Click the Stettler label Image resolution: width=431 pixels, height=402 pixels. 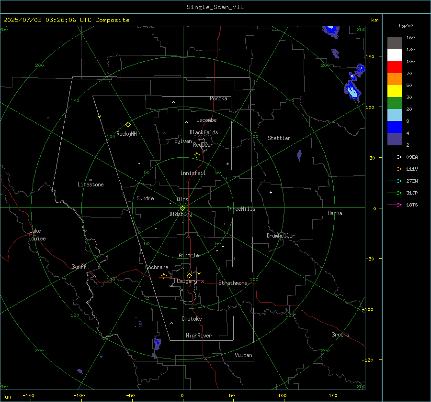click(279, 138)
